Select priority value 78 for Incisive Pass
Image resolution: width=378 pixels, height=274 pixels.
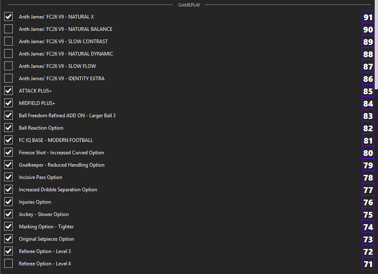pyautogui.click(x=368, y=177)
